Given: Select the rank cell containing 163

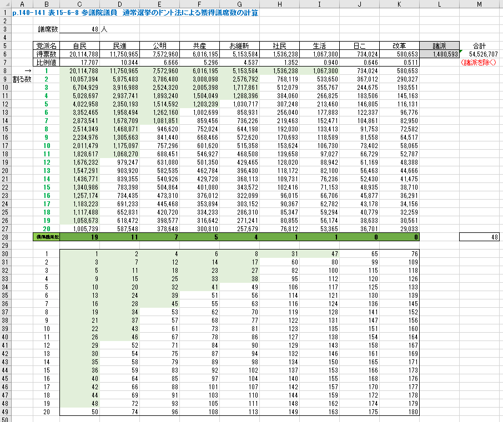Looking at the screenshot, I should pos(319,412).
